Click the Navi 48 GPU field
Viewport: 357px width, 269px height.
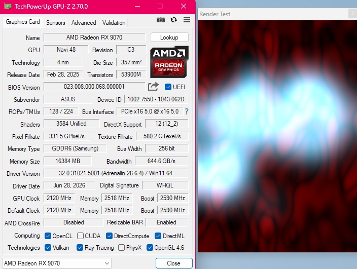coord(66,50)
